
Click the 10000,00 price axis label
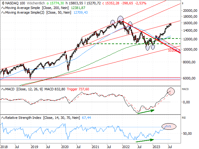190,49
